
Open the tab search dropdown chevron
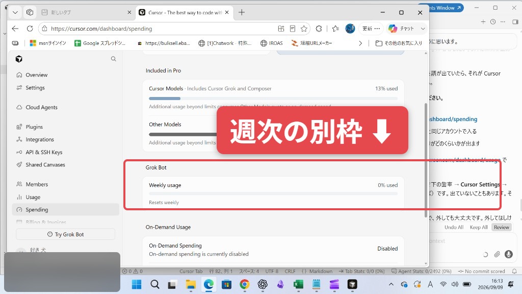[15, 12]
